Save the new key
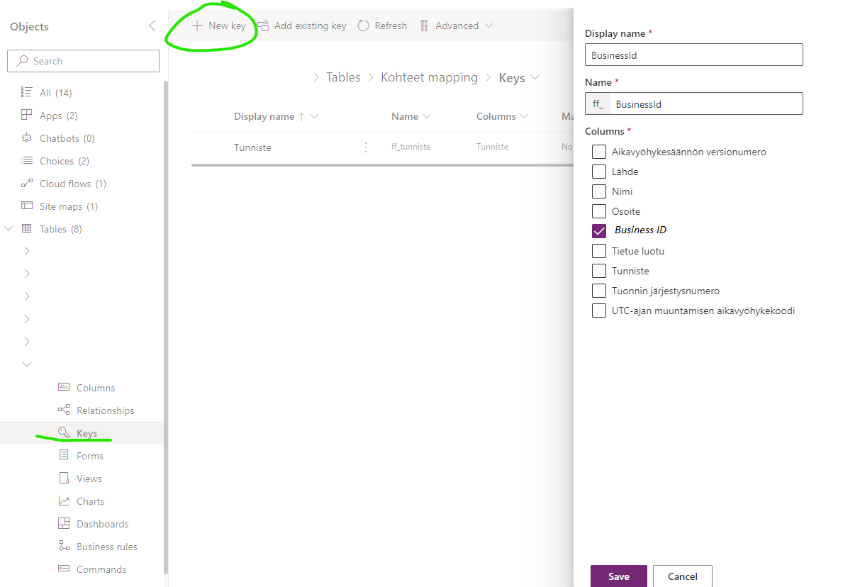This screenshot has width=860, height=587. coord(619,576)
